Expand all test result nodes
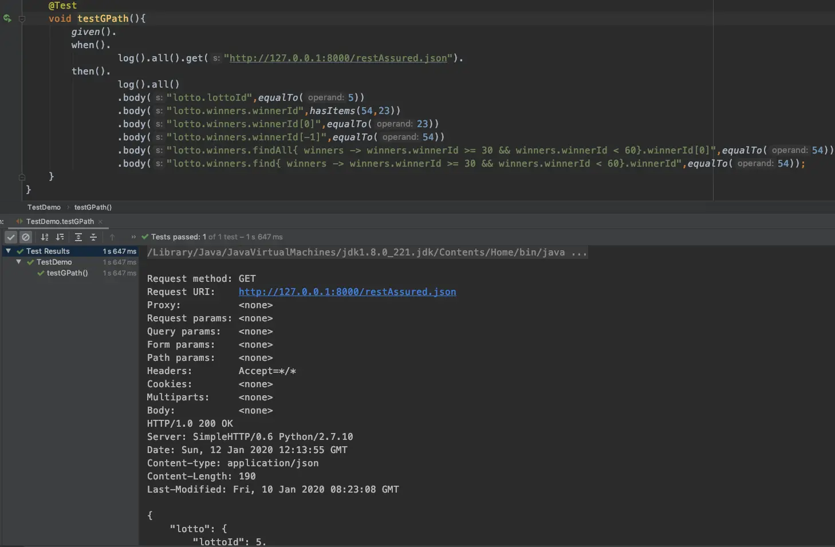Image resolution: width=835 pixels, height=547 pixels. pyautogui.click(x=78, y=237)
